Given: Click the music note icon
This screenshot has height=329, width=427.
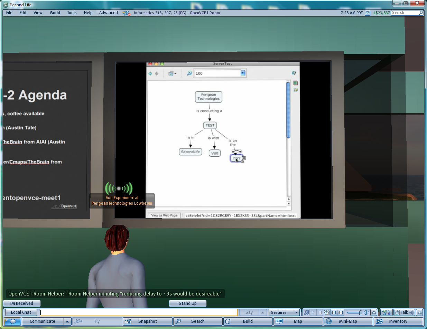Looking at the screenshot, I should [x=306, y=312].
